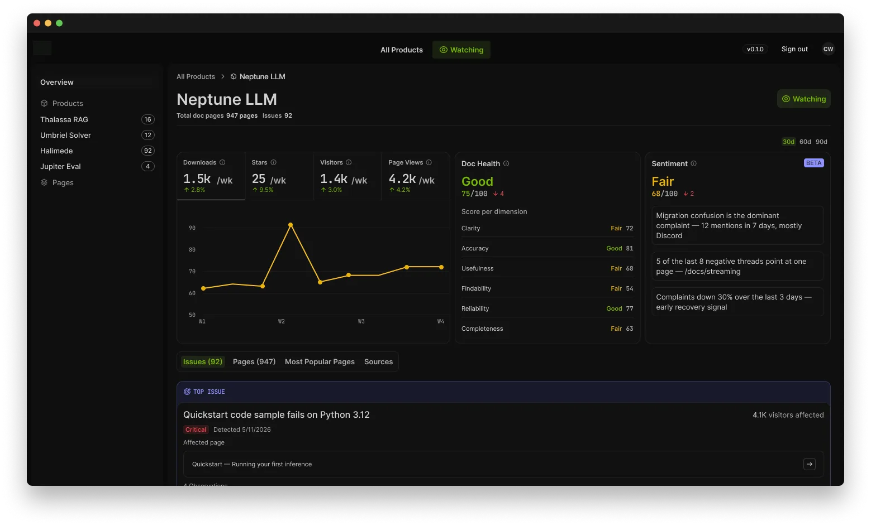Toggle the Watching filter in top navigation

[x=461, y=50]
